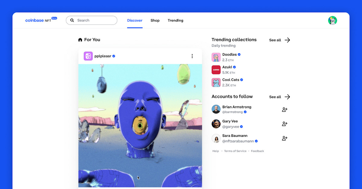Open Brian Armstrong's profile name
This screenshot has width=362, height=189.
pos(237,107)
